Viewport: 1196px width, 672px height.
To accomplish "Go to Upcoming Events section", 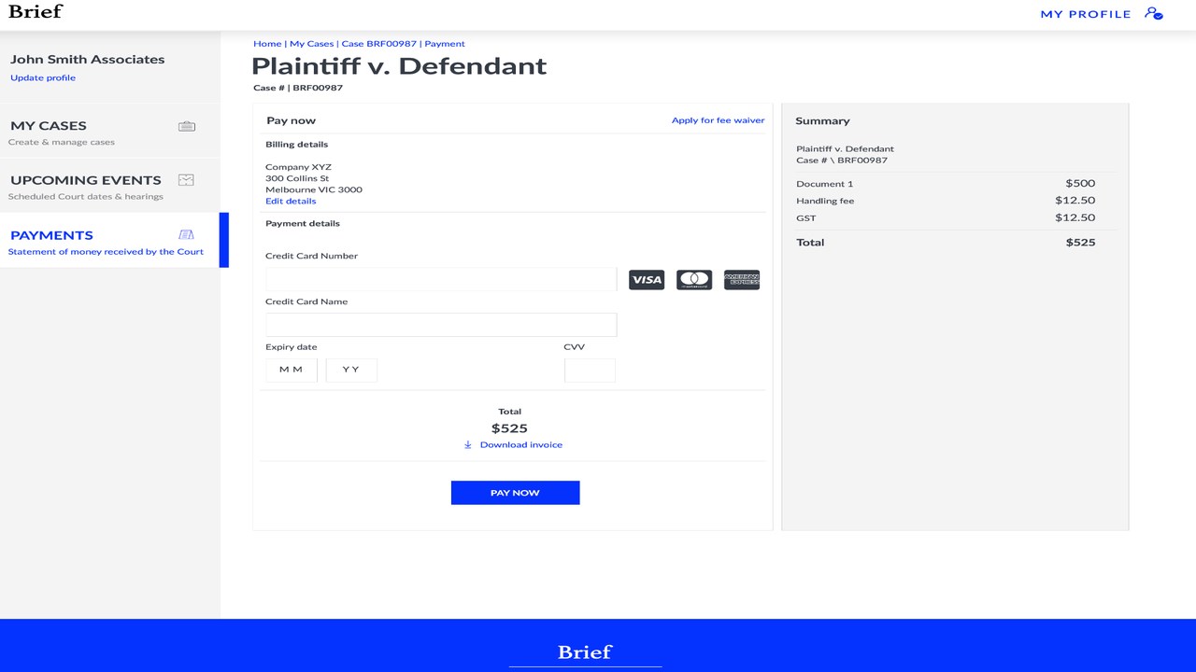I will 86,180.
